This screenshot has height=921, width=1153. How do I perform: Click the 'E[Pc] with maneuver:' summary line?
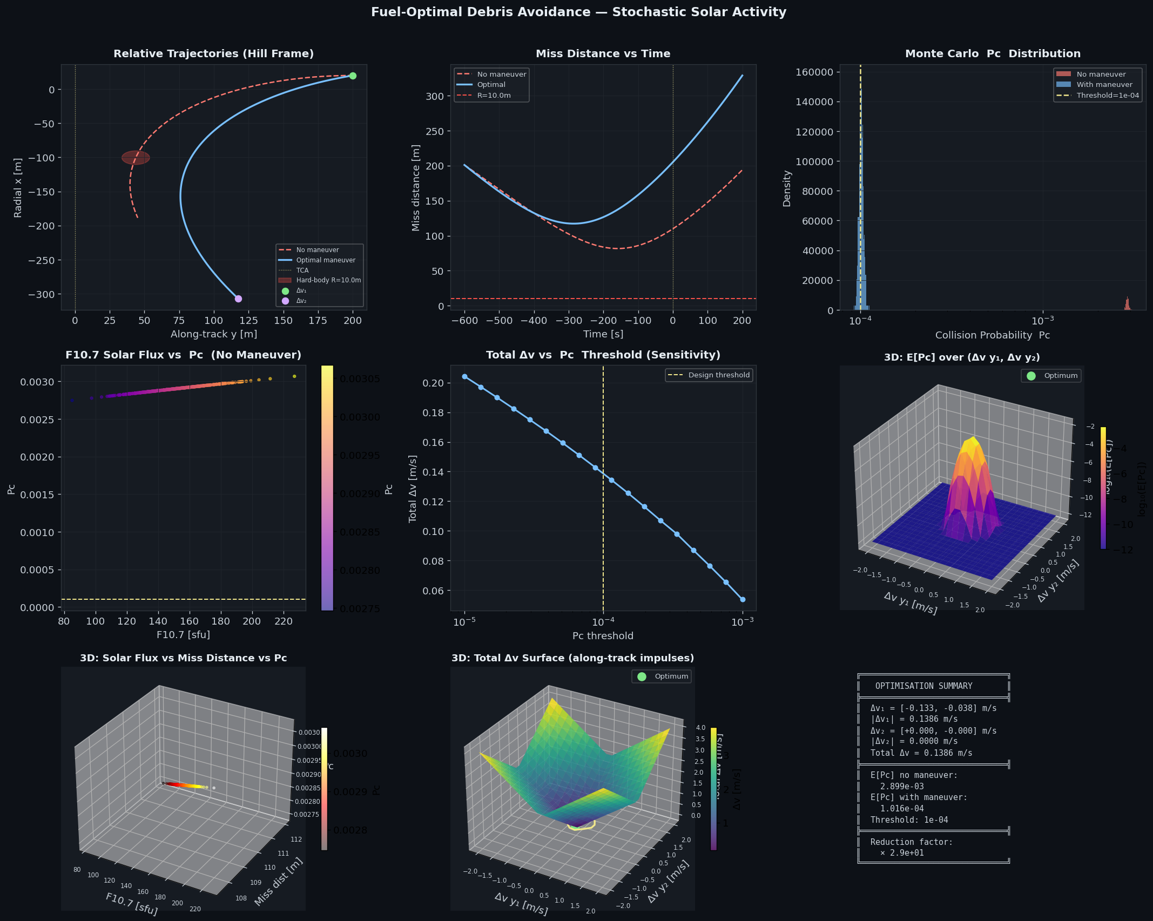pos(919,797)
